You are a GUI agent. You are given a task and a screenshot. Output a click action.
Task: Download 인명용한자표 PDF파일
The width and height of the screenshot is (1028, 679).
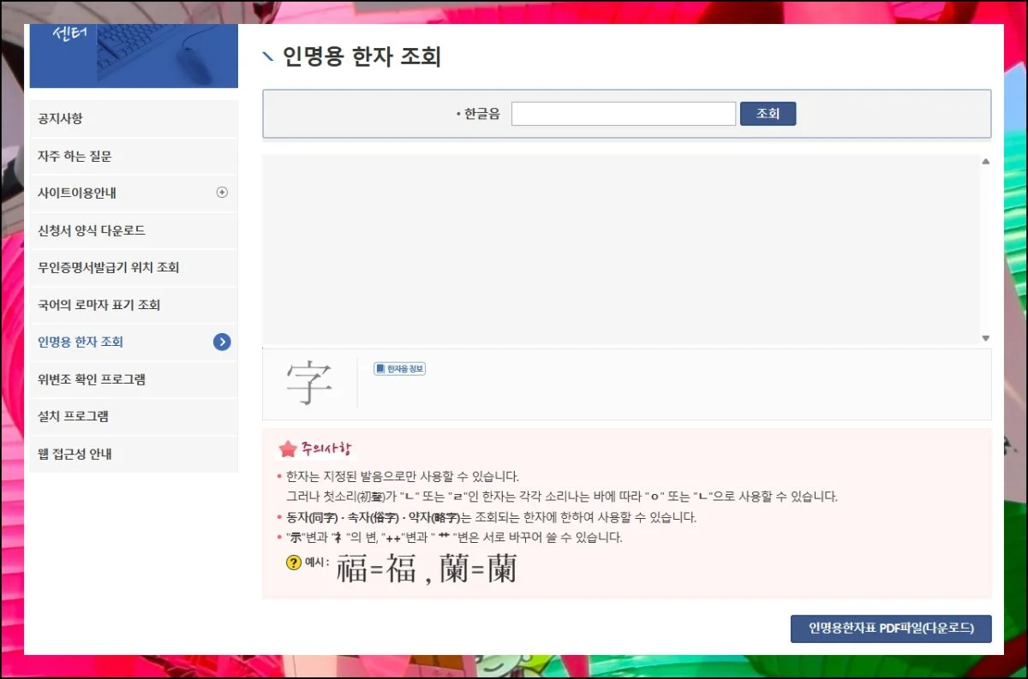[x=890, y=628]
